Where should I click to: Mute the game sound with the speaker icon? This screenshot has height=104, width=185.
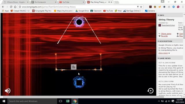[x=8, y=91]
